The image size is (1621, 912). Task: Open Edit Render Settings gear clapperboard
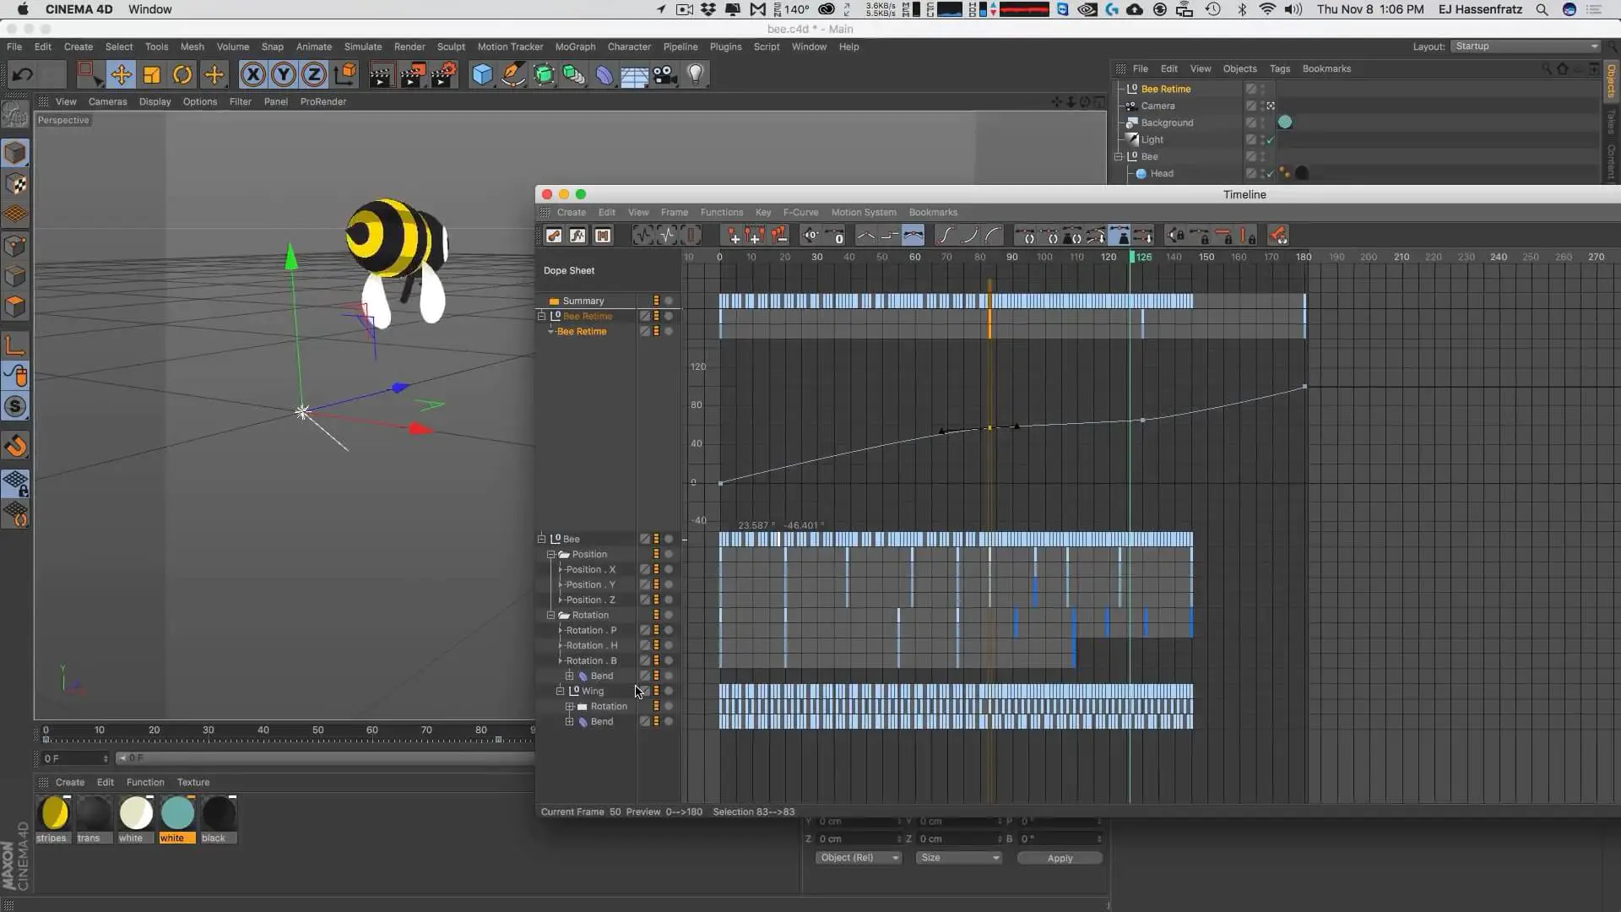tap(444, 74)
